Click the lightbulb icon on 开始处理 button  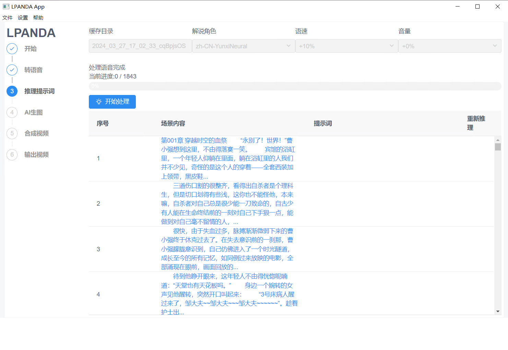99,102
